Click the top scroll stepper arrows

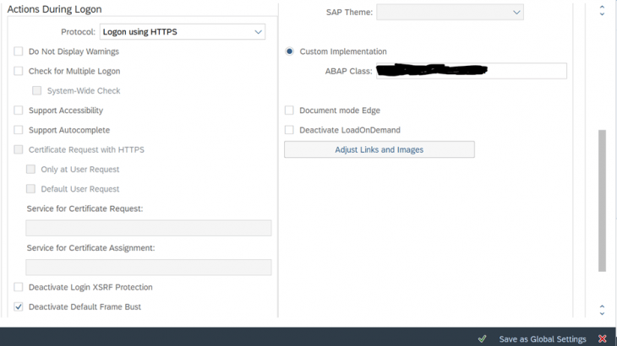[x=602, y=11]
